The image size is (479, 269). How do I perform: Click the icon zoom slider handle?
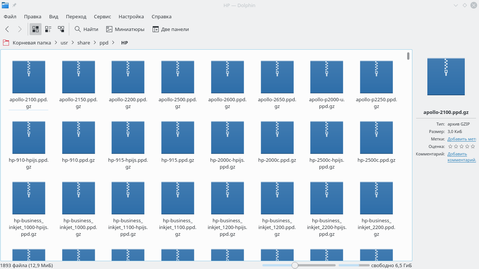coord(295,265)
